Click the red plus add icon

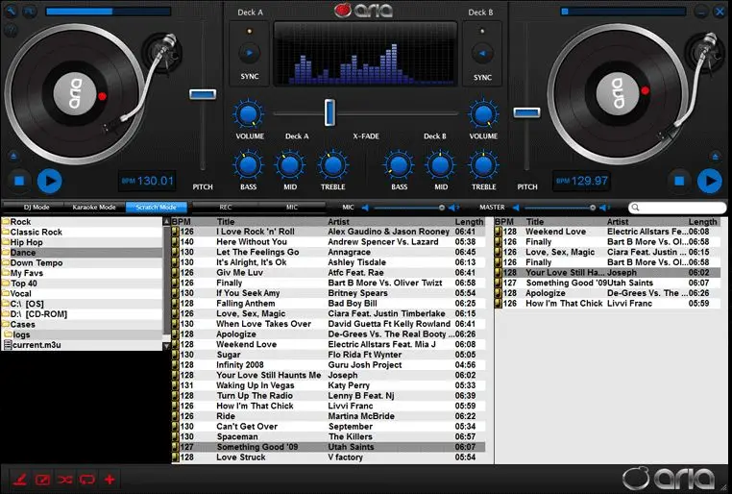tap(110, 479)
